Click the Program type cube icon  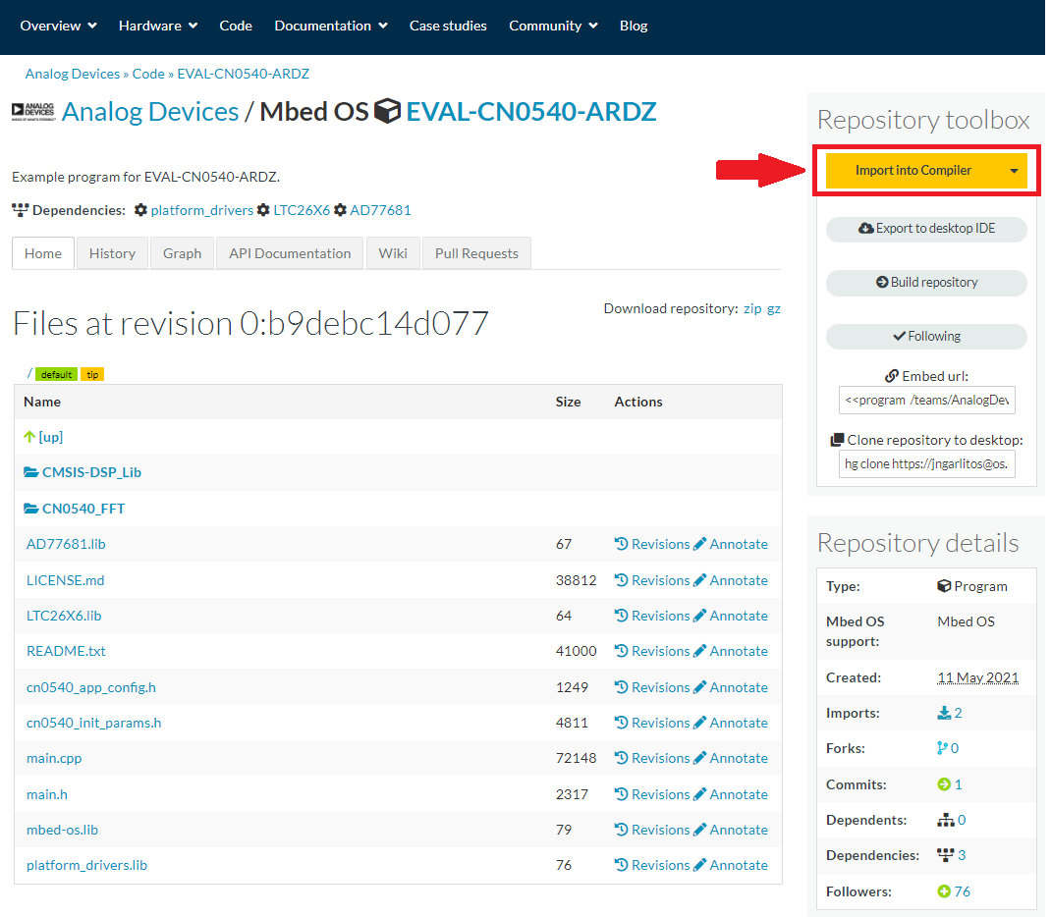tap(944, 586)
